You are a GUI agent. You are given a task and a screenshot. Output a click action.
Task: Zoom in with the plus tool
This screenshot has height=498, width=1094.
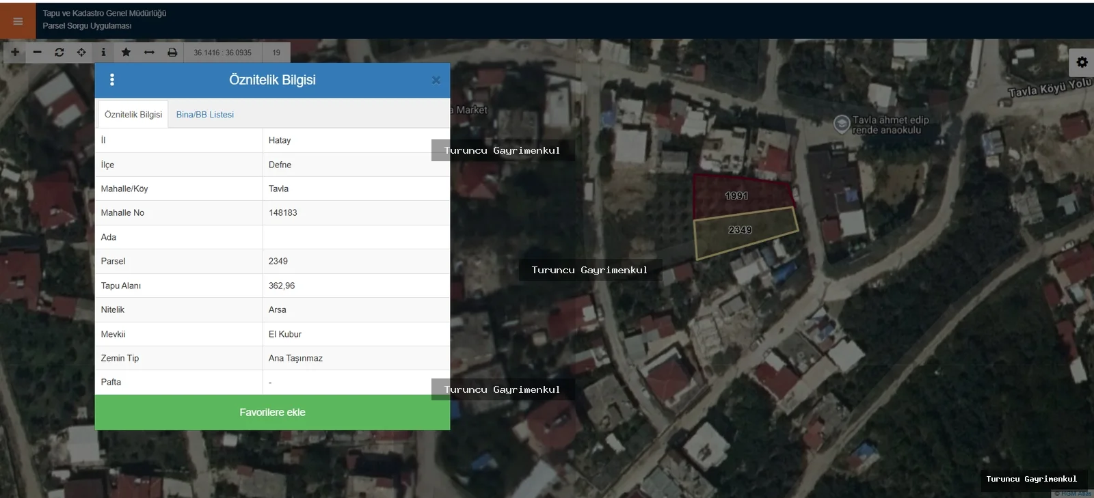pyautogui.click(x=15, y=53)
